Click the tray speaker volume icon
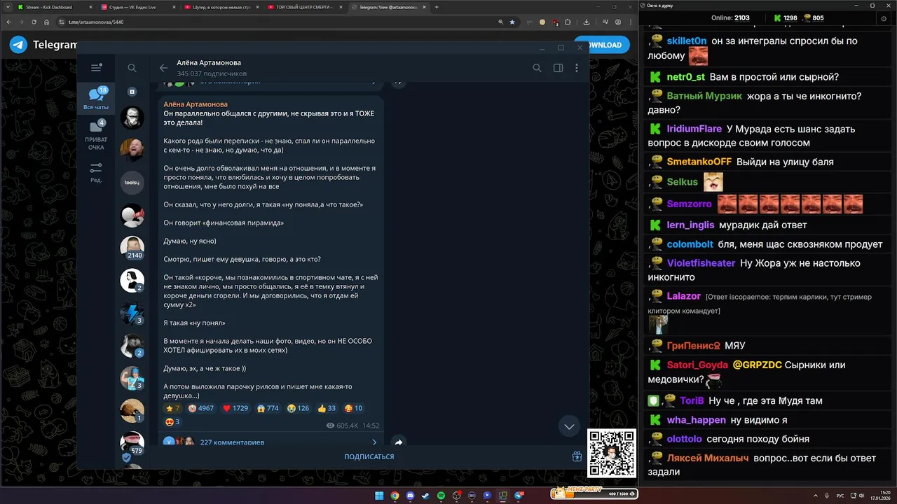Viewport: 897px width, 504px height. click(862, 496)
